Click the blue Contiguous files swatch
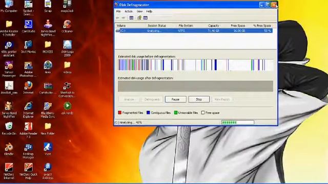 click(148, 112)
